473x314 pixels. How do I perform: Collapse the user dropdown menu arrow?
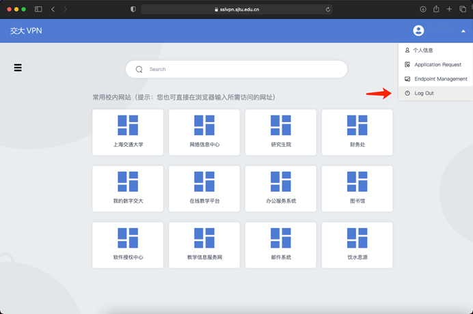pyautogui.click(x=463, y=31)
